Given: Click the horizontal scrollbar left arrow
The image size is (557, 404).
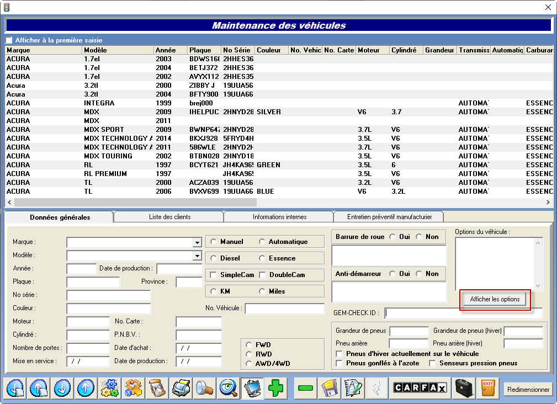Looking at the screenshot, I should click(9, 203).
